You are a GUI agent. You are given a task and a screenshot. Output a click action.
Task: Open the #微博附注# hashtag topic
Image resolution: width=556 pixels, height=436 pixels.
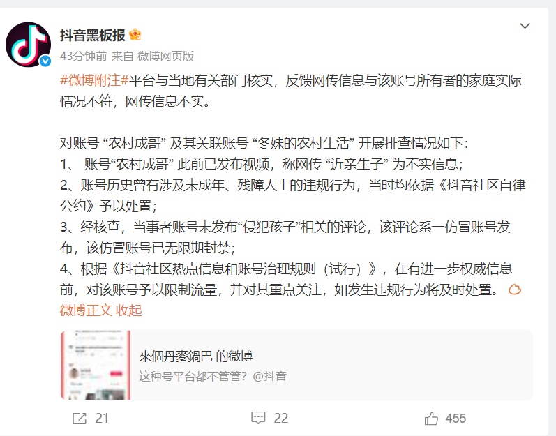click(94, 80)
